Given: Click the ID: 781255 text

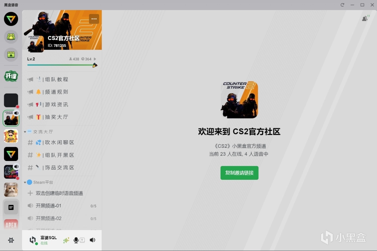Looking at the screenshot, I should coord(57,46).
